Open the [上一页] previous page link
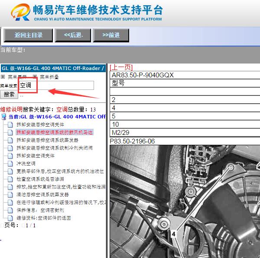 pyautogui.click(x=121, y=67)
